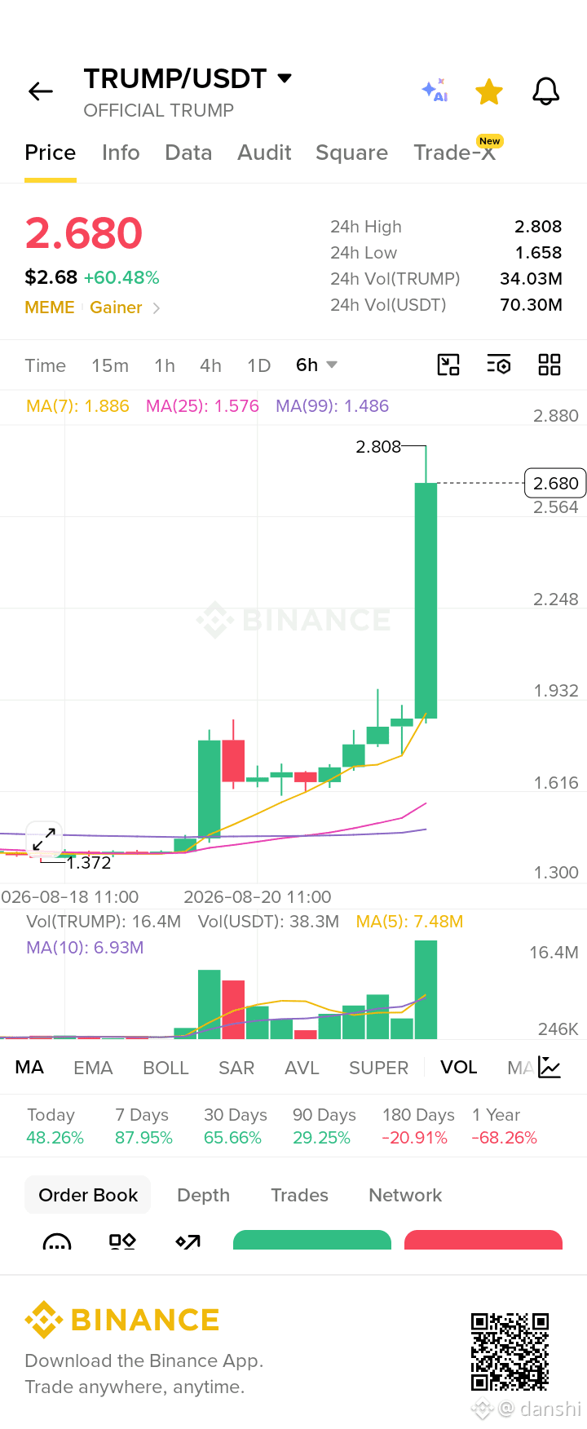The width and height of the screenshot is (587, 1429).
Task: Tap the Binance QR code
Action: coord(510,1352)
